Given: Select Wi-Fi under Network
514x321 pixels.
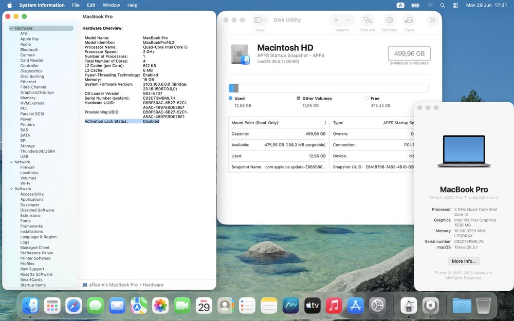Looking at the screenshot, I should (x=25, y=183).
